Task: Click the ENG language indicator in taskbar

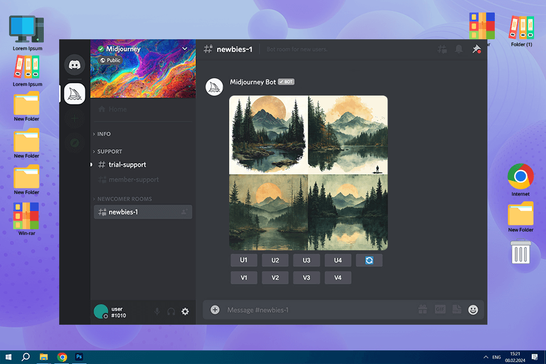Action: pyautogui.click(x=497, y=357)
